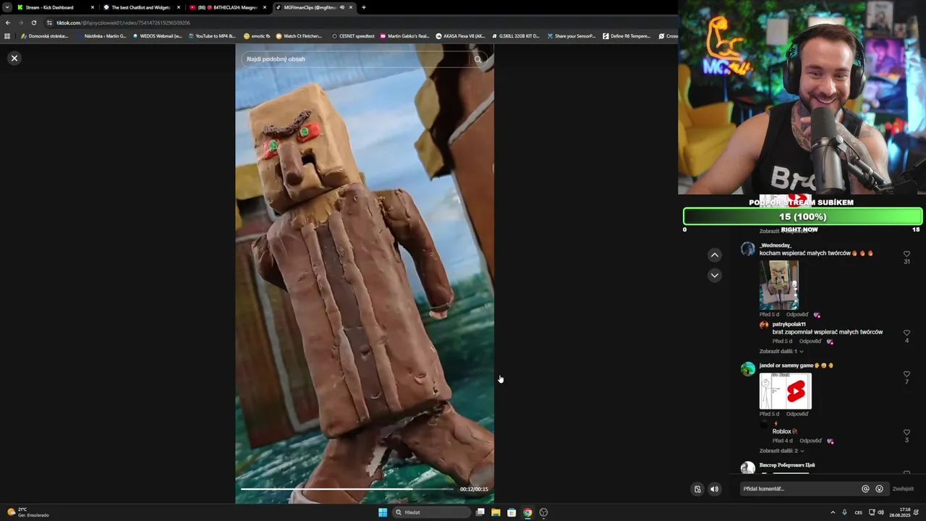Viewport: 926px width, 521px height.
Task: Click the 'jandel or sammy game' avatar
Action: tap(748, 369)
